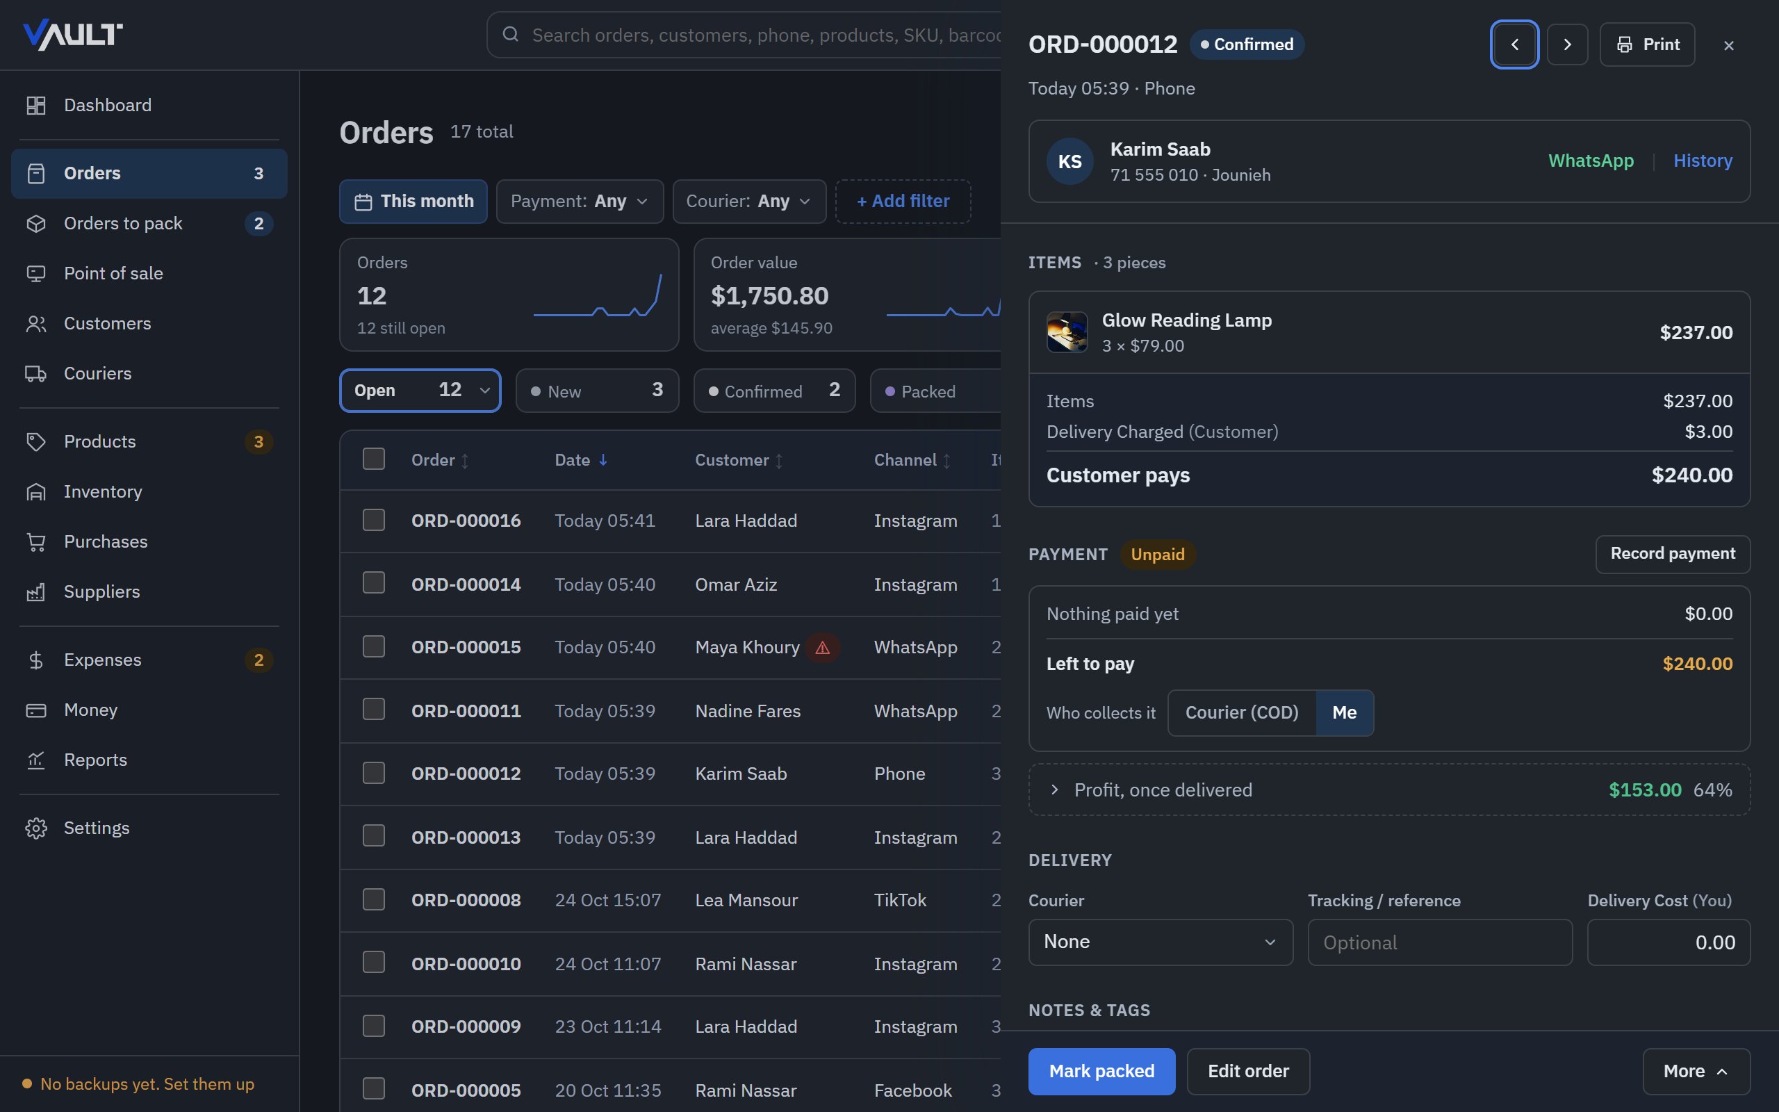Screen dimensions: 1779x1112
Task: Click the Vault logo
Action: coord(73,35)
